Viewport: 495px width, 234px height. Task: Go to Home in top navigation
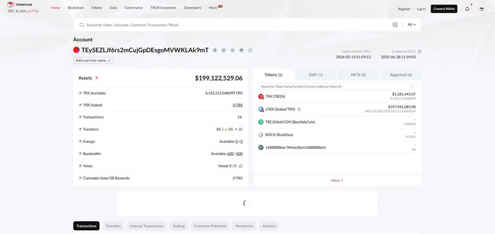[55, 8]
